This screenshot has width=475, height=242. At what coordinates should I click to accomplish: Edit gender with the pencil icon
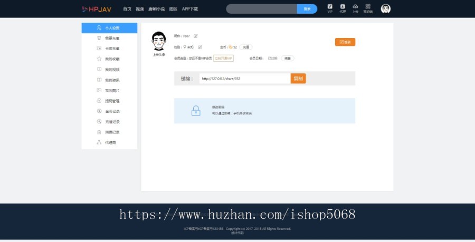click(200, 47)
